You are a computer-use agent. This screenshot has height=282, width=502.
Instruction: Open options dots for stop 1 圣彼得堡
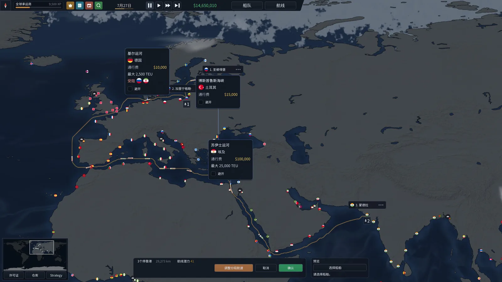[238, 70]
